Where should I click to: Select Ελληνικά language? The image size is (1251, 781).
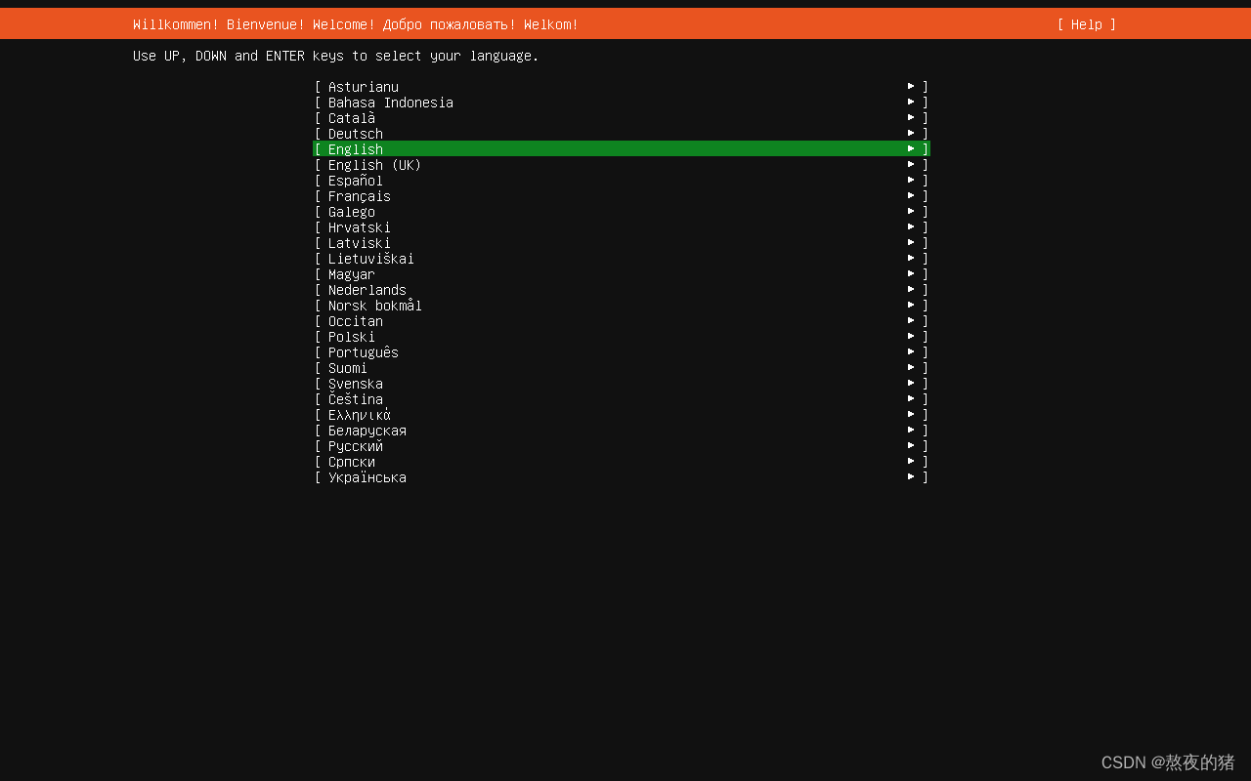(622, 414)
